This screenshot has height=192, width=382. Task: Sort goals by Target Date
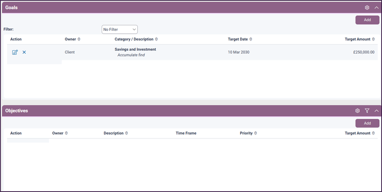point(250,39)
